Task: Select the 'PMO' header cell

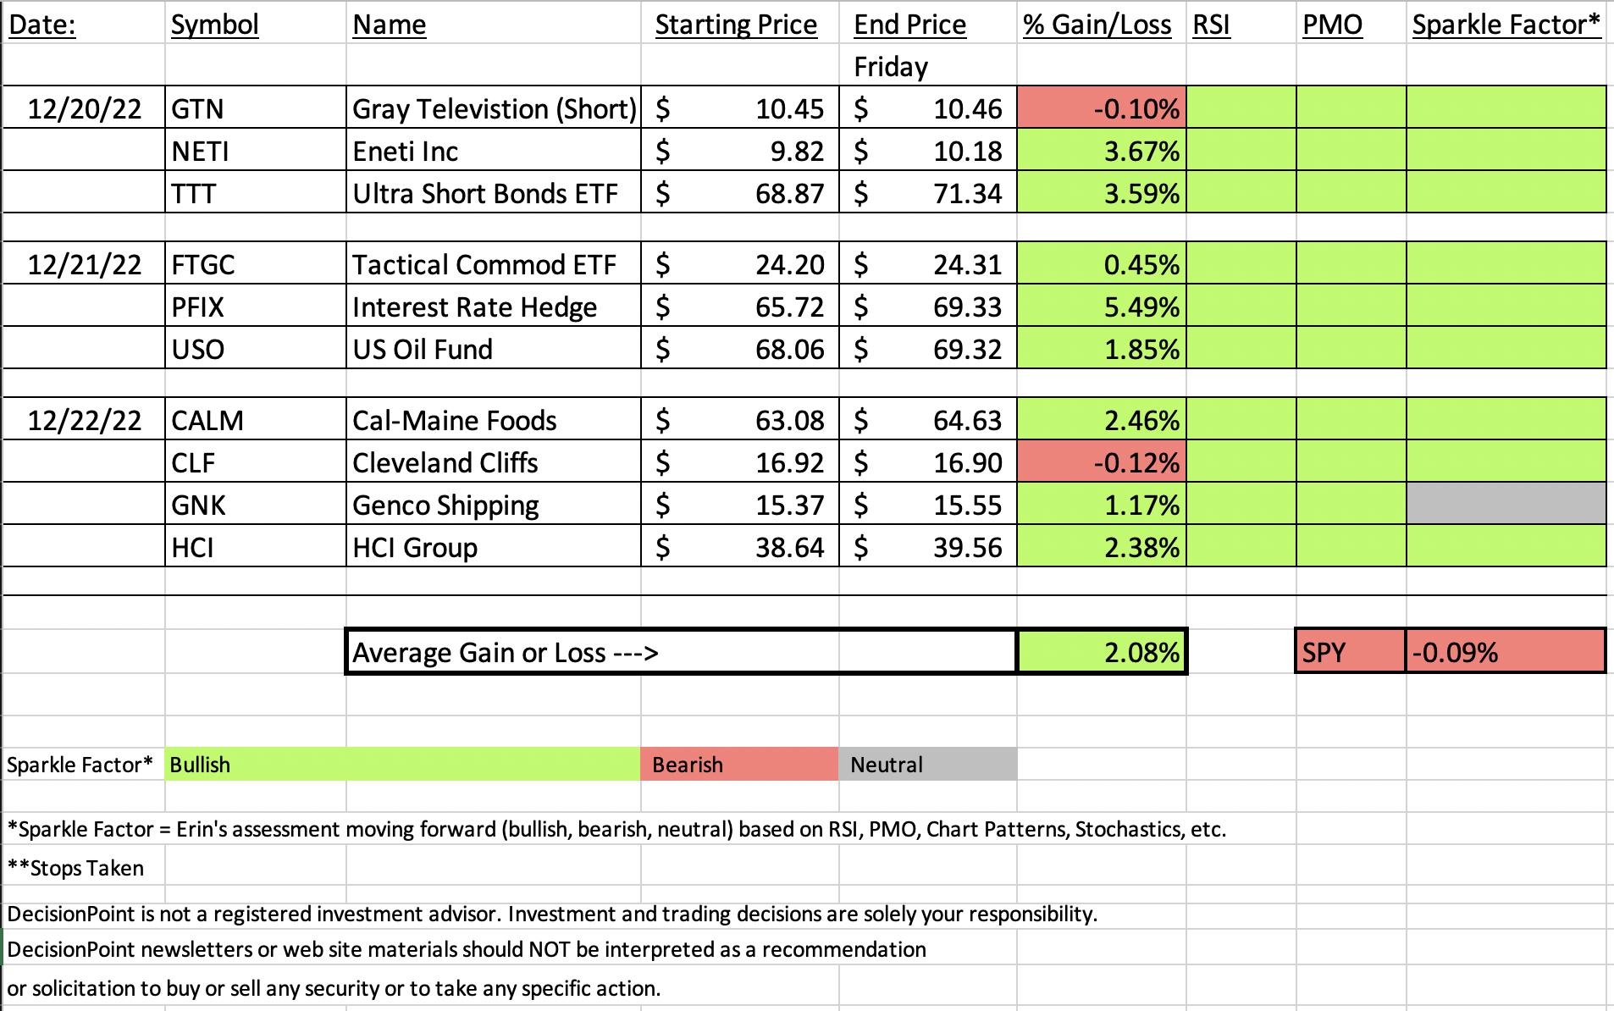Action: (1351, 24)
